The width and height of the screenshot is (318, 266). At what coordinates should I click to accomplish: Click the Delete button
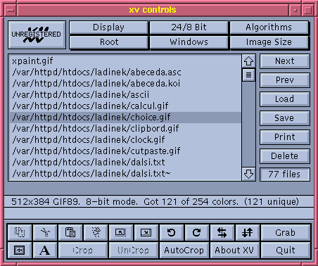click(x=285, y=156)
